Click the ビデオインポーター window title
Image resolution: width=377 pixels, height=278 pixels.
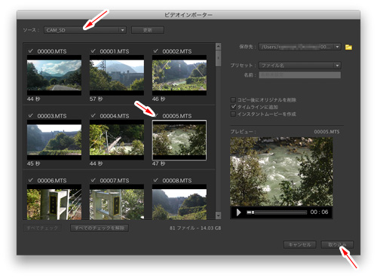pyautogui.click(x=188, y=15)
